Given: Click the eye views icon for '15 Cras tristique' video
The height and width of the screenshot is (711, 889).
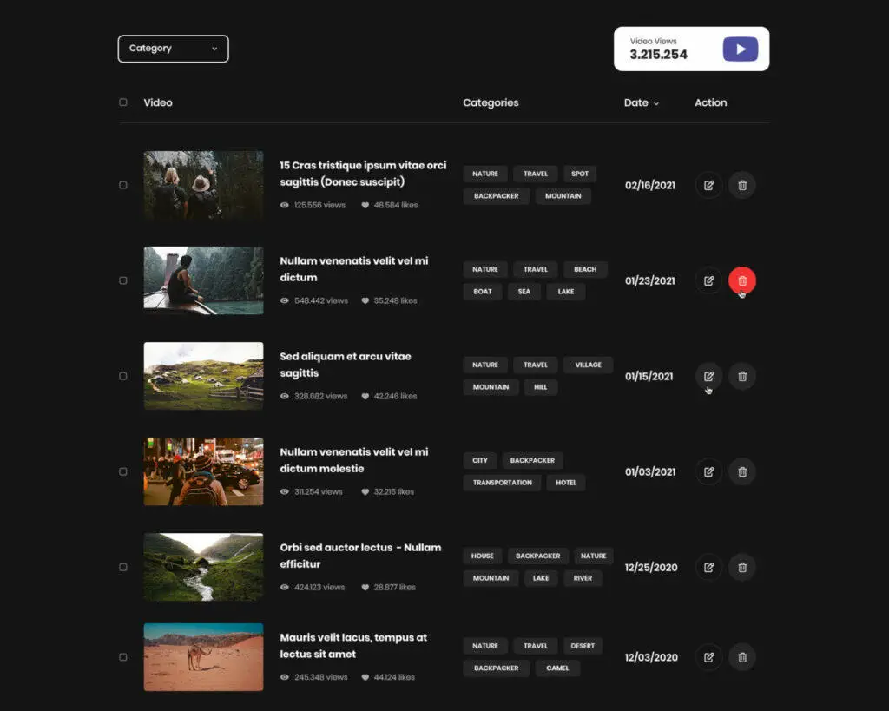Looking at the screenshot, I should [285, 205].
